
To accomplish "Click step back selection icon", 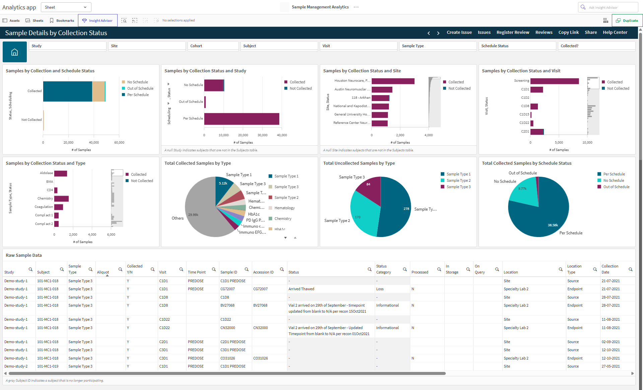I will (x=135, y=20).
